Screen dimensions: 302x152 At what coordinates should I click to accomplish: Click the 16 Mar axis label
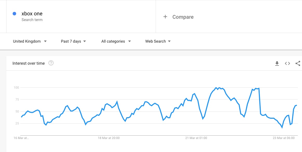(21, 138)
